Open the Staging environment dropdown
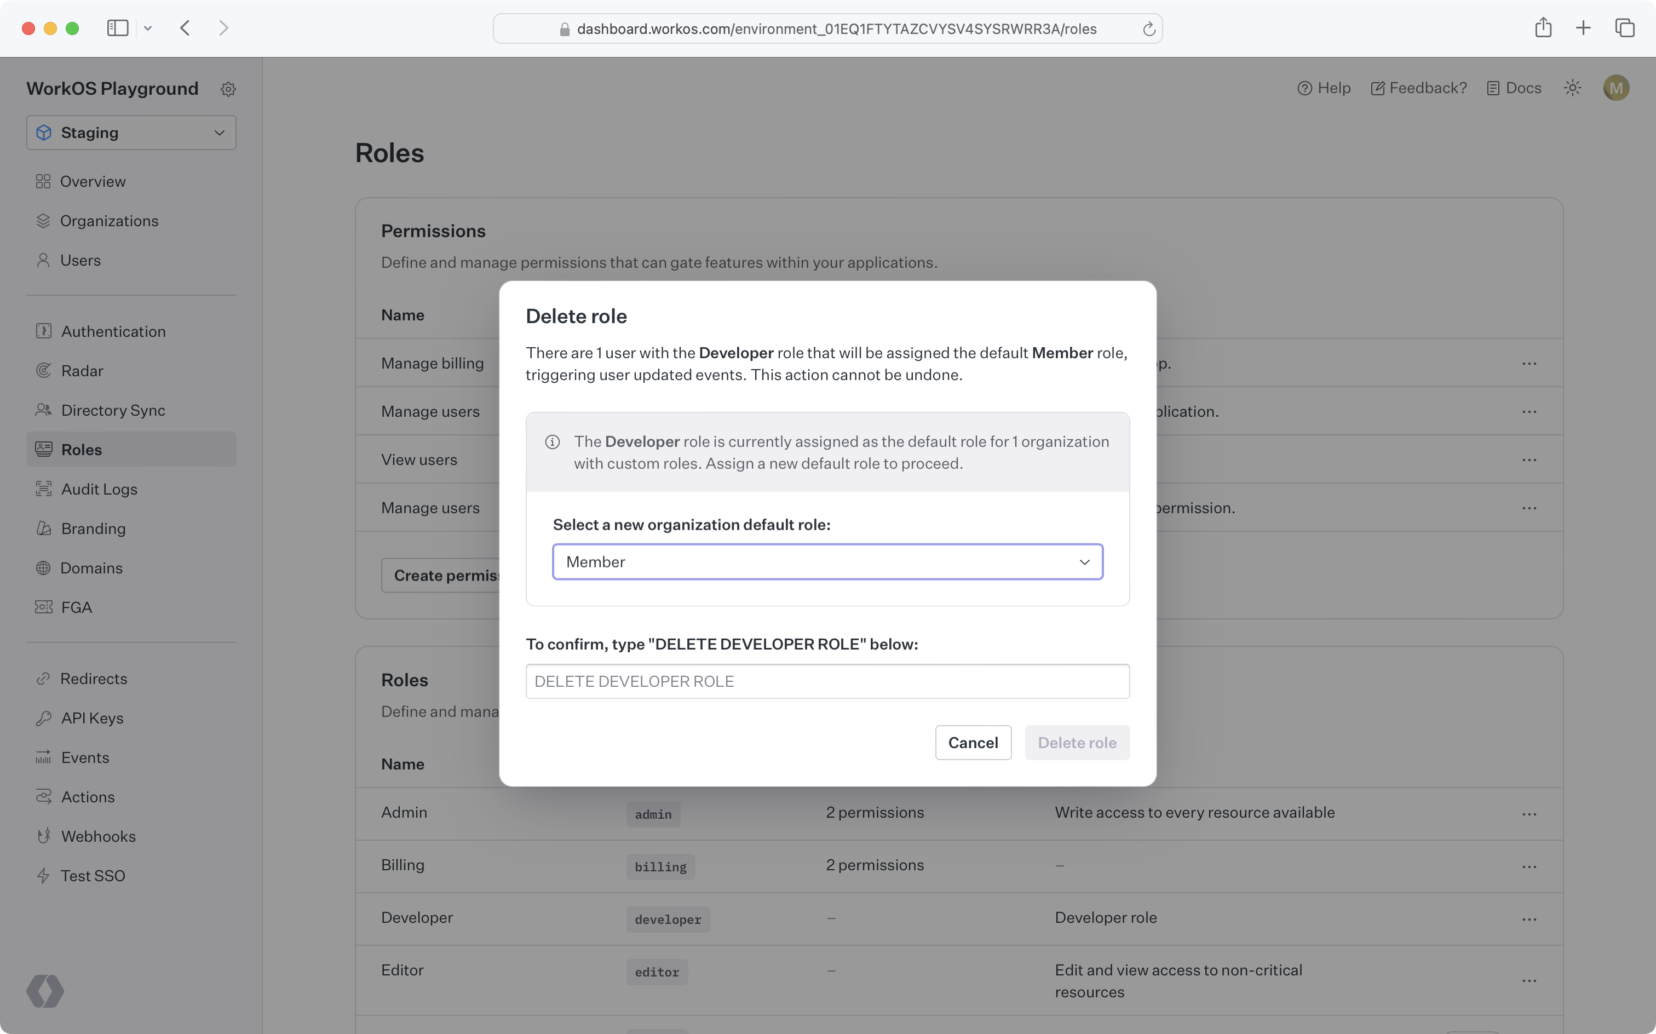This screenshot has height=1034, width=1656. click(131, 133)
